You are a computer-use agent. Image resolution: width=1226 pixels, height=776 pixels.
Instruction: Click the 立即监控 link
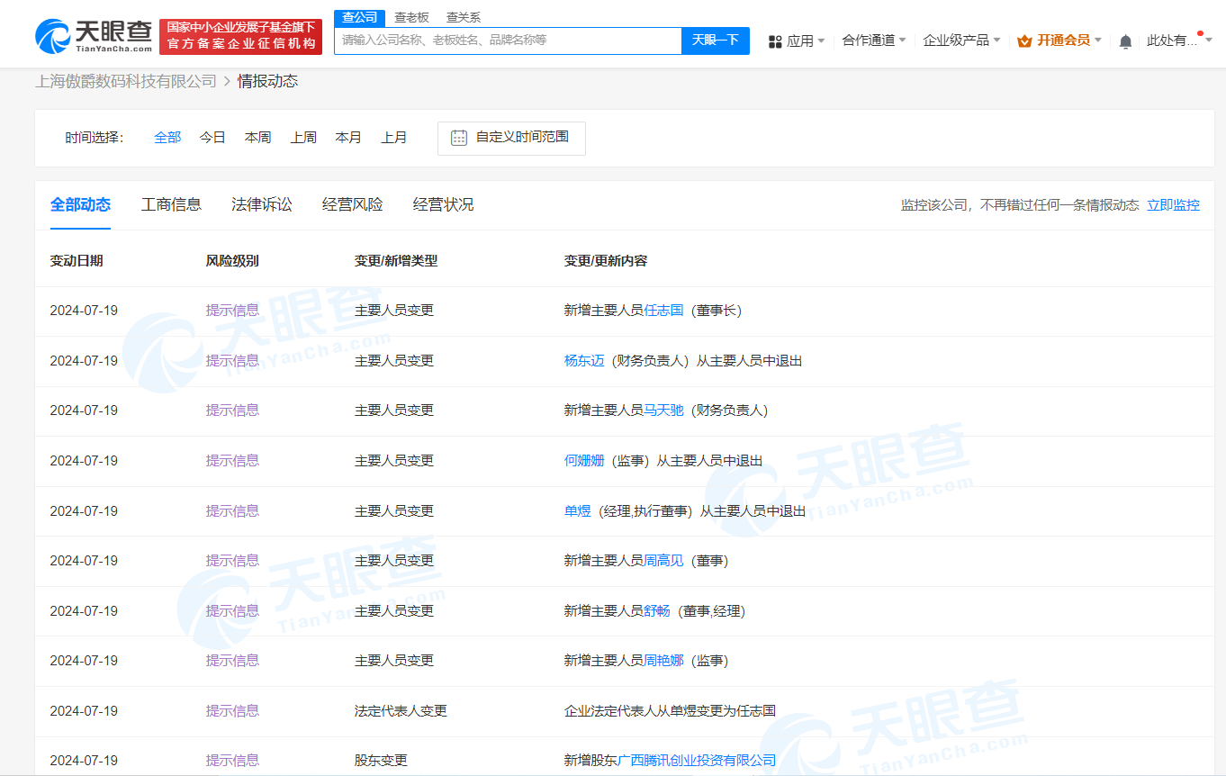click(1174, 205)
